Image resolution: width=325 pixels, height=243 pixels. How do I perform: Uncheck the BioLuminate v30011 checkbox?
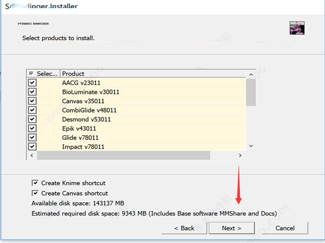(x=32, y=92)
